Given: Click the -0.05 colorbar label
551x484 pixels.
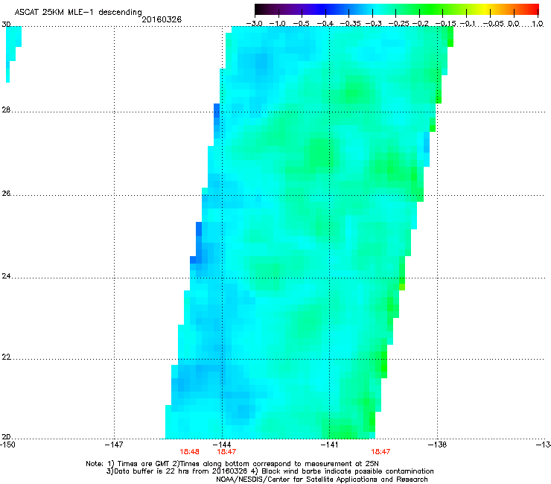Looking at the screenshot, I should pos(494,24).
